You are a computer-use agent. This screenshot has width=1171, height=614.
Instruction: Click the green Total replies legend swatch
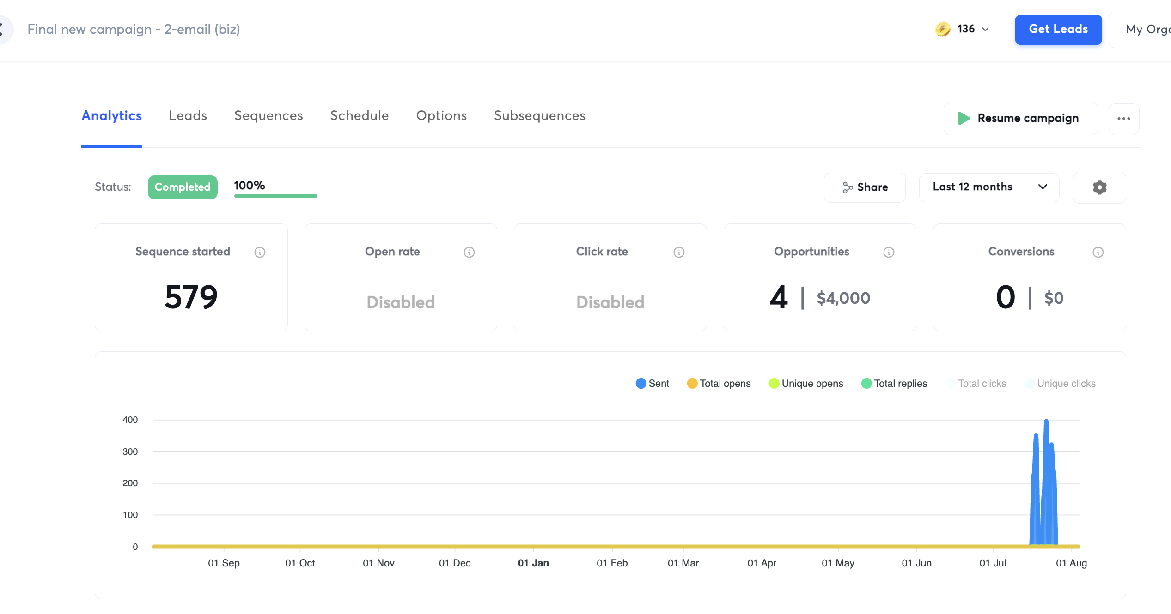pos(866,384)
